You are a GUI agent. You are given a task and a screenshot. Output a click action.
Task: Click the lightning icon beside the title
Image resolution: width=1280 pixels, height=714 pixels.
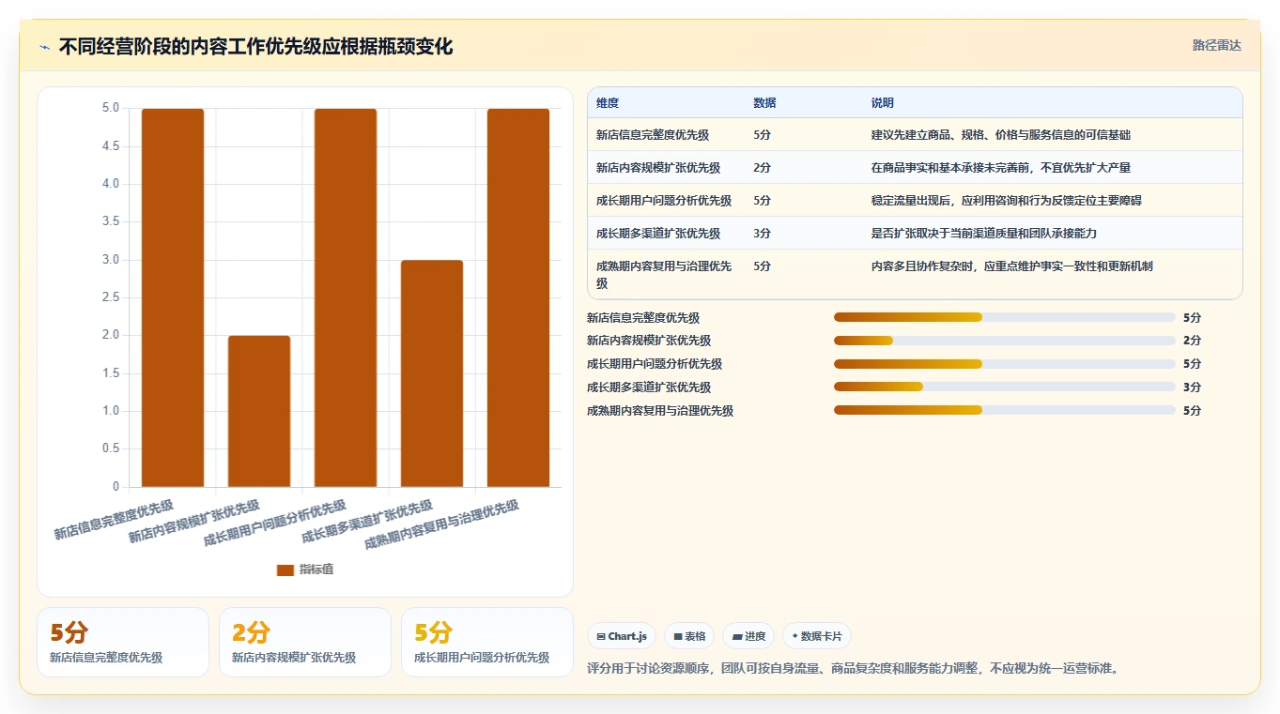click(x=44, y=47)
